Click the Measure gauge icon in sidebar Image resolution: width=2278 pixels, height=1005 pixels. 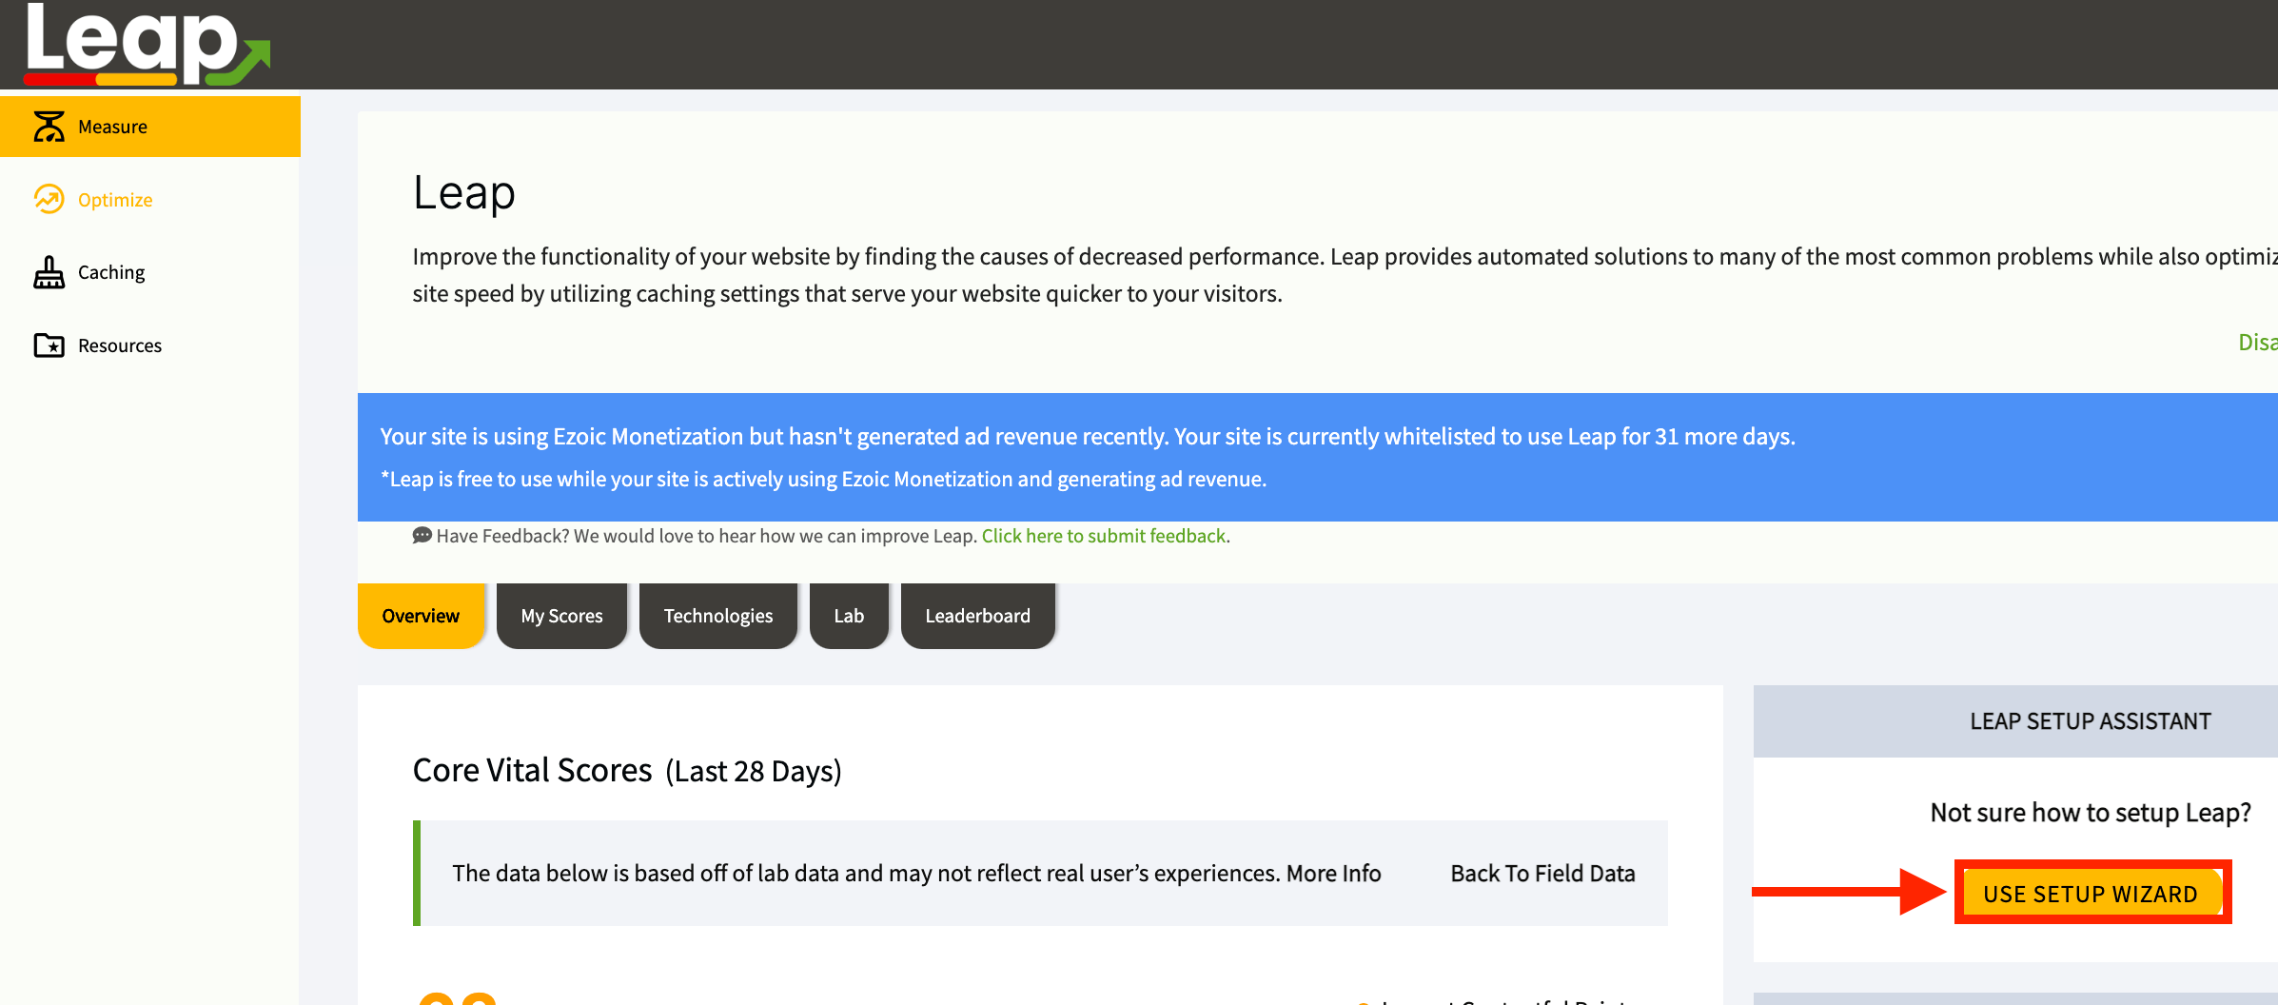(x=49, y=126)
